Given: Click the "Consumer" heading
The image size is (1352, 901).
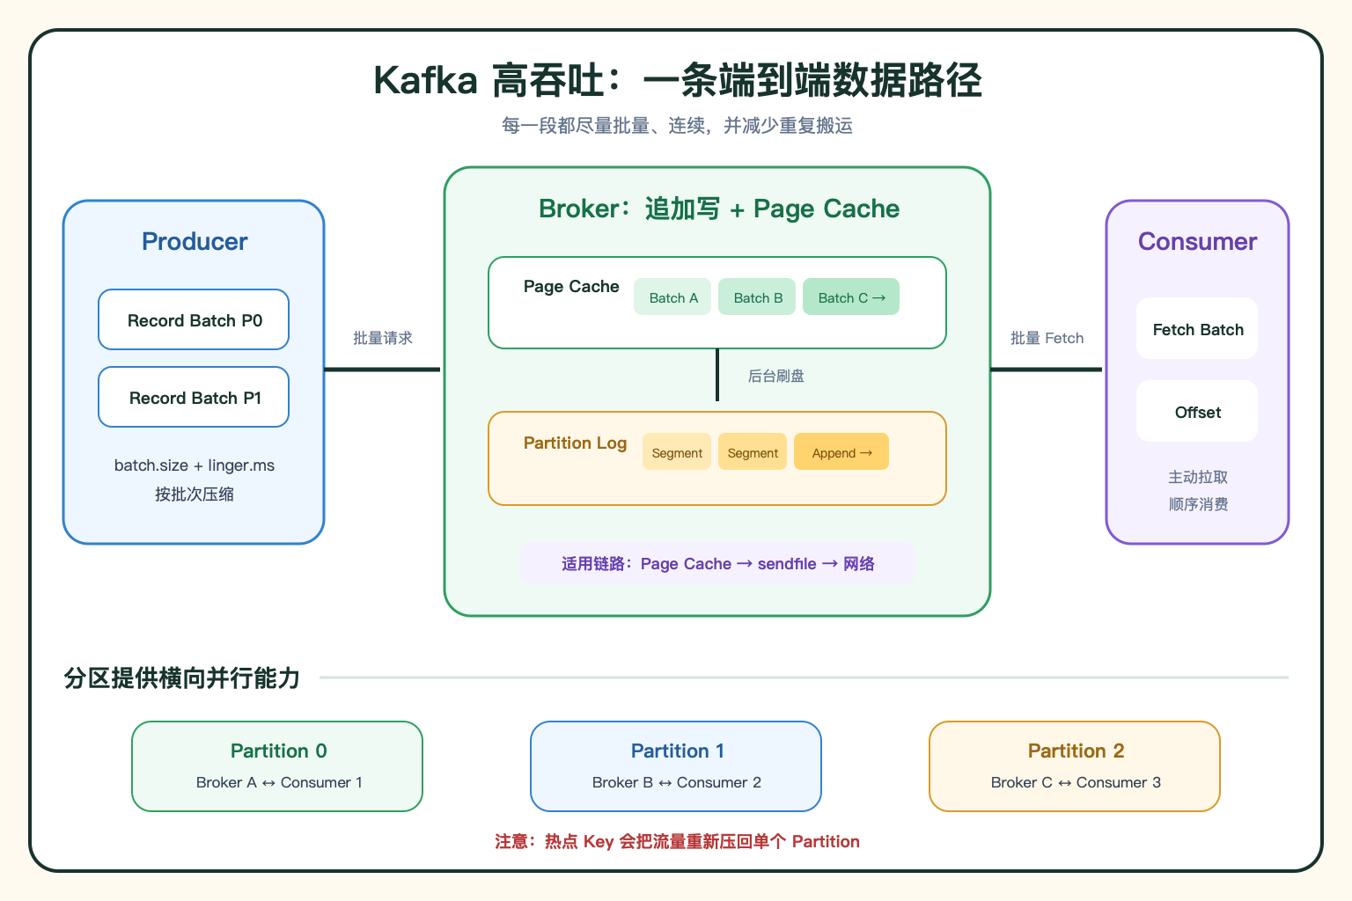Looking at the screenshot, I should [1197, 241].
